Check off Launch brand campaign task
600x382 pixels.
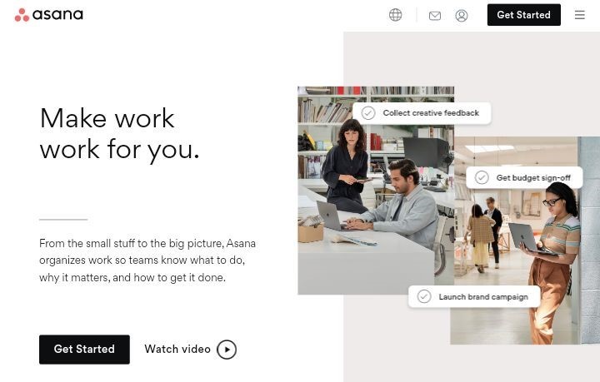click(x=424, y=296)
